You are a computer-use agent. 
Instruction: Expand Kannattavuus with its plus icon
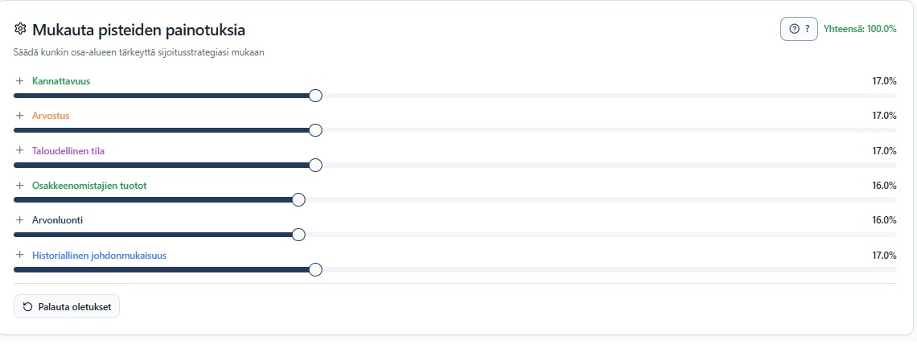(20, 81)
